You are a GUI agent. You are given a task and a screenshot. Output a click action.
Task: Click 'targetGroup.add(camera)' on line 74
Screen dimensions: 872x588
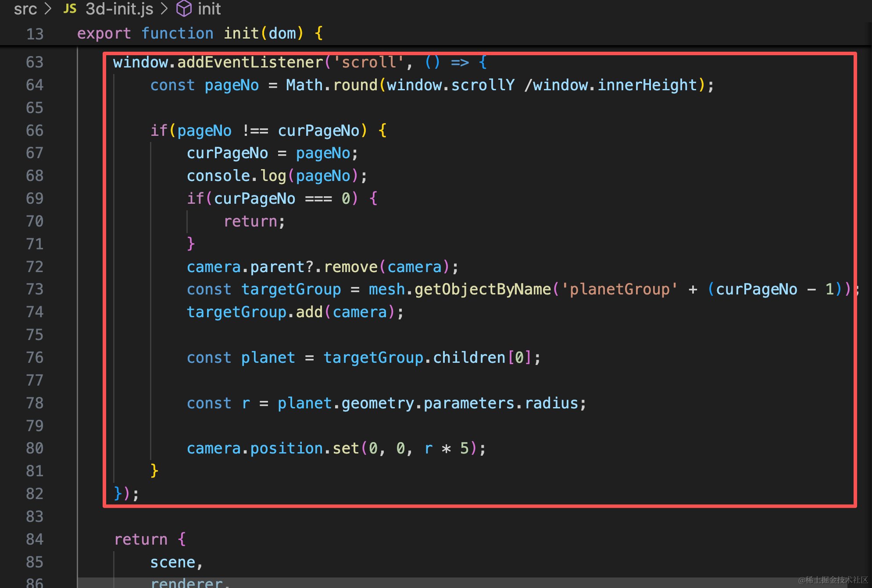coord(294,312)
